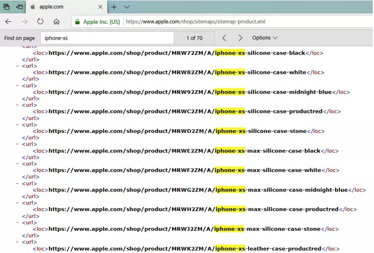The height and width of the screenshot is (253, 374).
Task: Click the green security lock icon
Action: [x=77, y=22]
